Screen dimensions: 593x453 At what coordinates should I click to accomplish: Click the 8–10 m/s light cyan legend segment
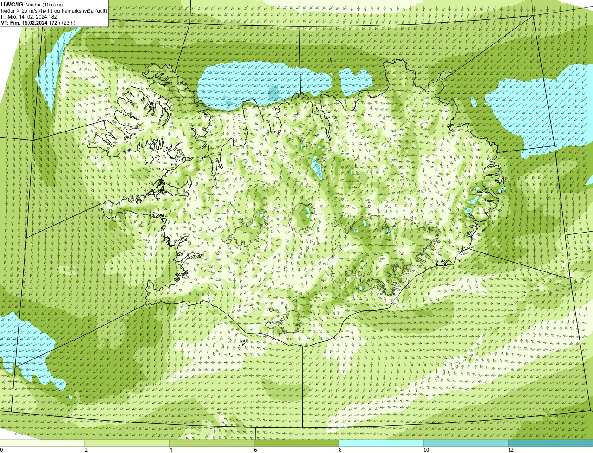pyautogui.click(x=381, y=443)
